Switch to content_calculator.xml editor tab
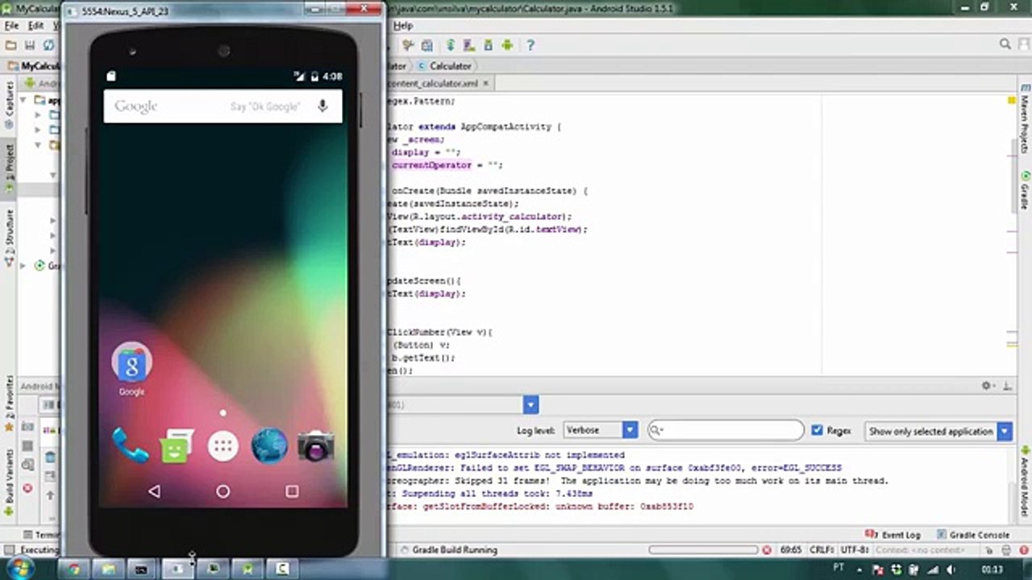The width and height of the screenshot is (1032, 580). (433, 83)
